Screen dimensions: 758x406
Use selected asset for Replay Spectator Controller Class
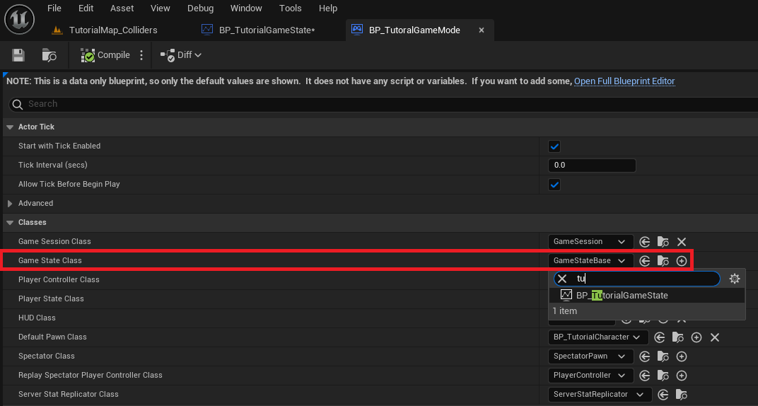click(x=644, y=376)
